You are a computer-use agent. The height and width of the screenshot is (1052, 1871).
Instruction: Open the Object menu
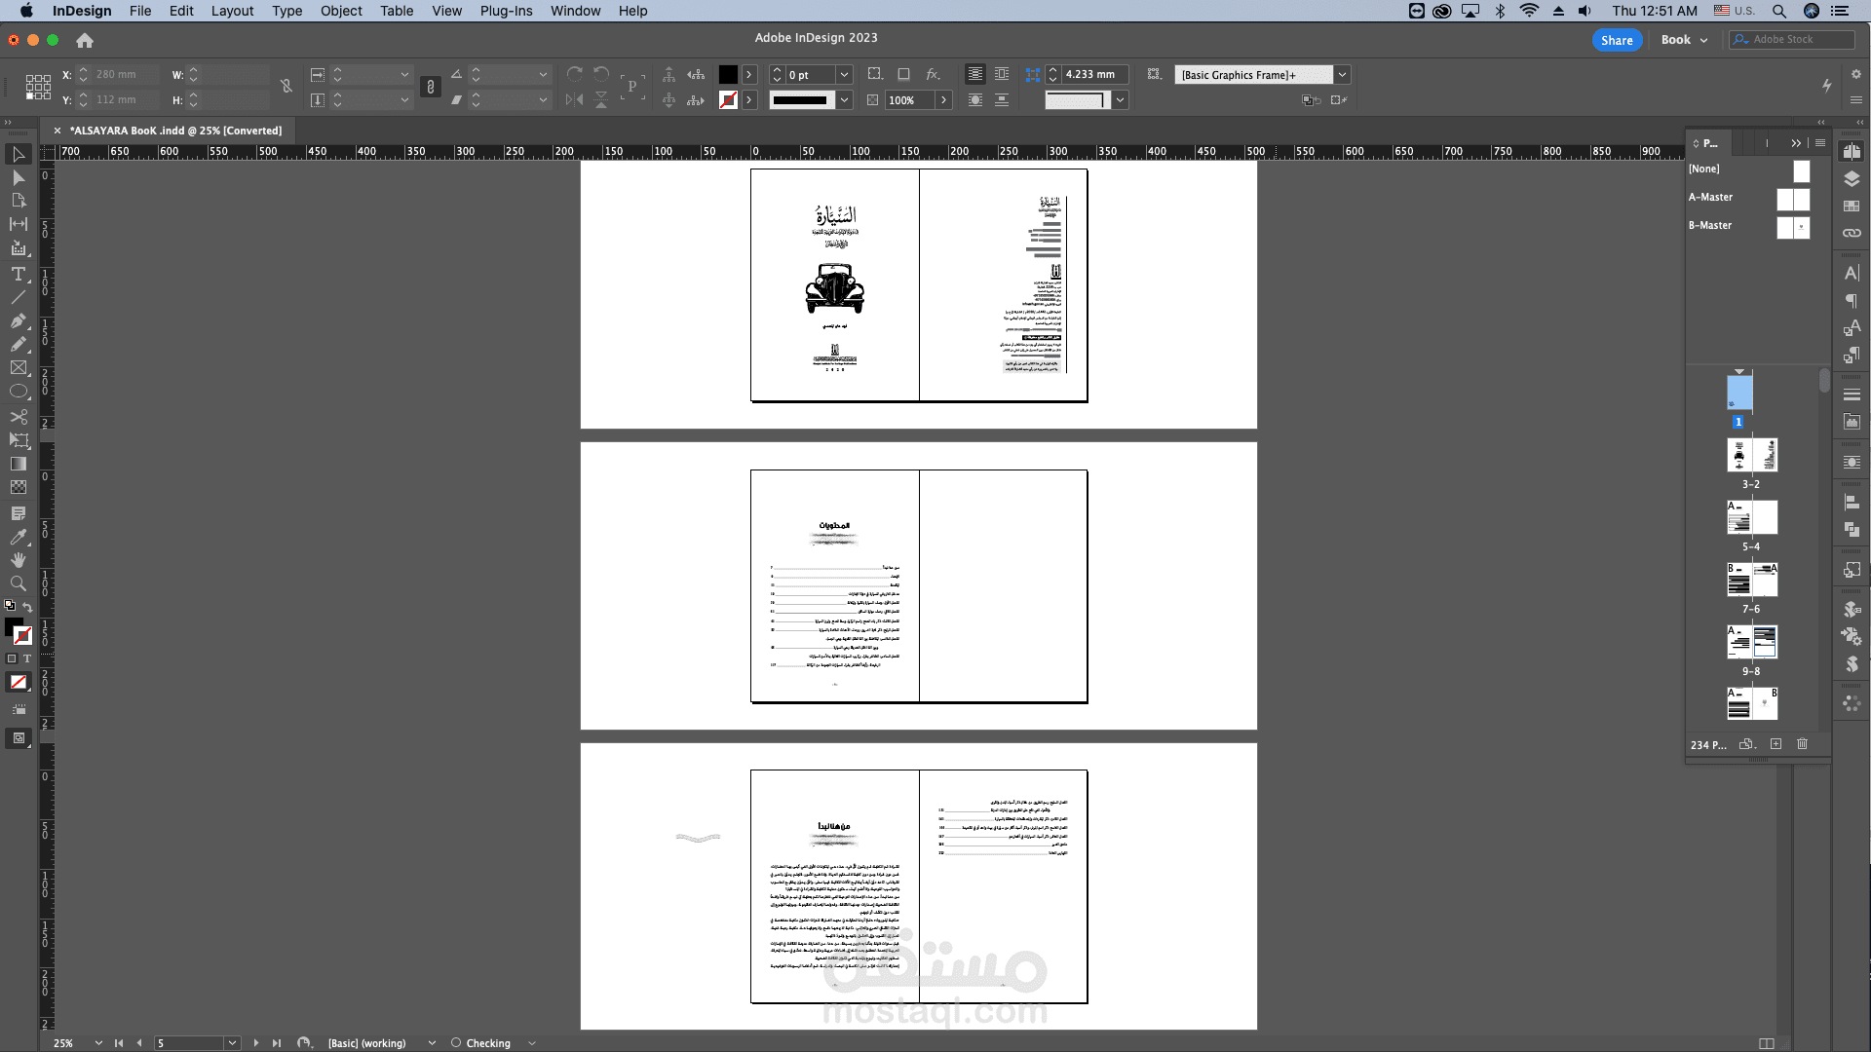click(x=341, y=11)
